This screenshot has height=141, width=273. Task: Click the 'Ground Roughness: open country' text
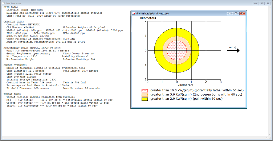coord(28,54)
